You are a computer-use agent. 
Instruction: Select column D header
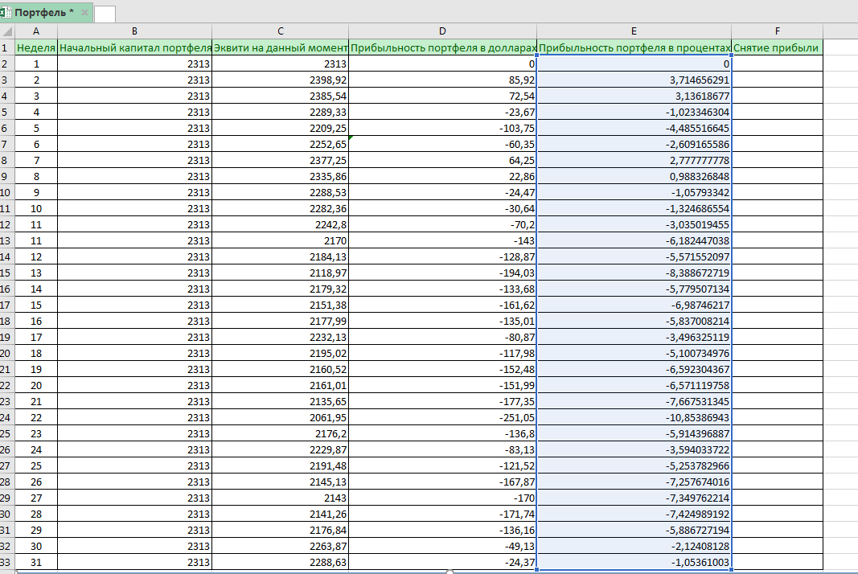point(442,31)
